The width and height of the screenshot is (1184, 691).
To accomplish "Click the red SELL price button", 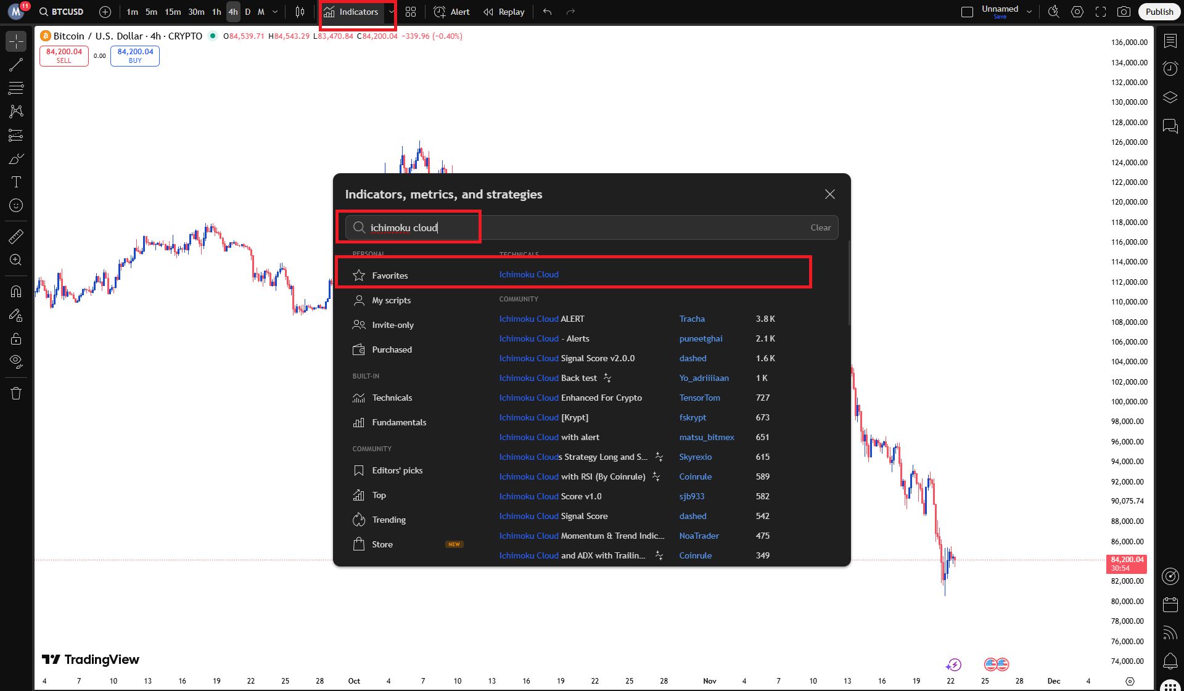I will 64,55.
